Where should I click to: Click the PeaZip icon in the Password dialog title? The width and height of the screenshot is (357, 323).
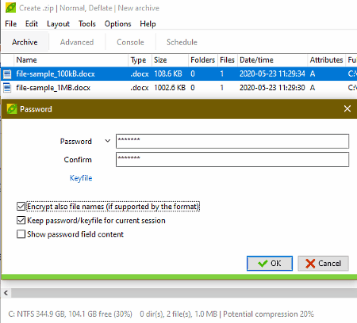pyautogui.click(x=12, y=108)
